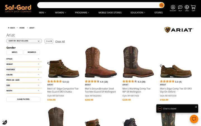Click the 4.3 (39) star rating
This screenshot has height=126, width=201.
point(134,81)
